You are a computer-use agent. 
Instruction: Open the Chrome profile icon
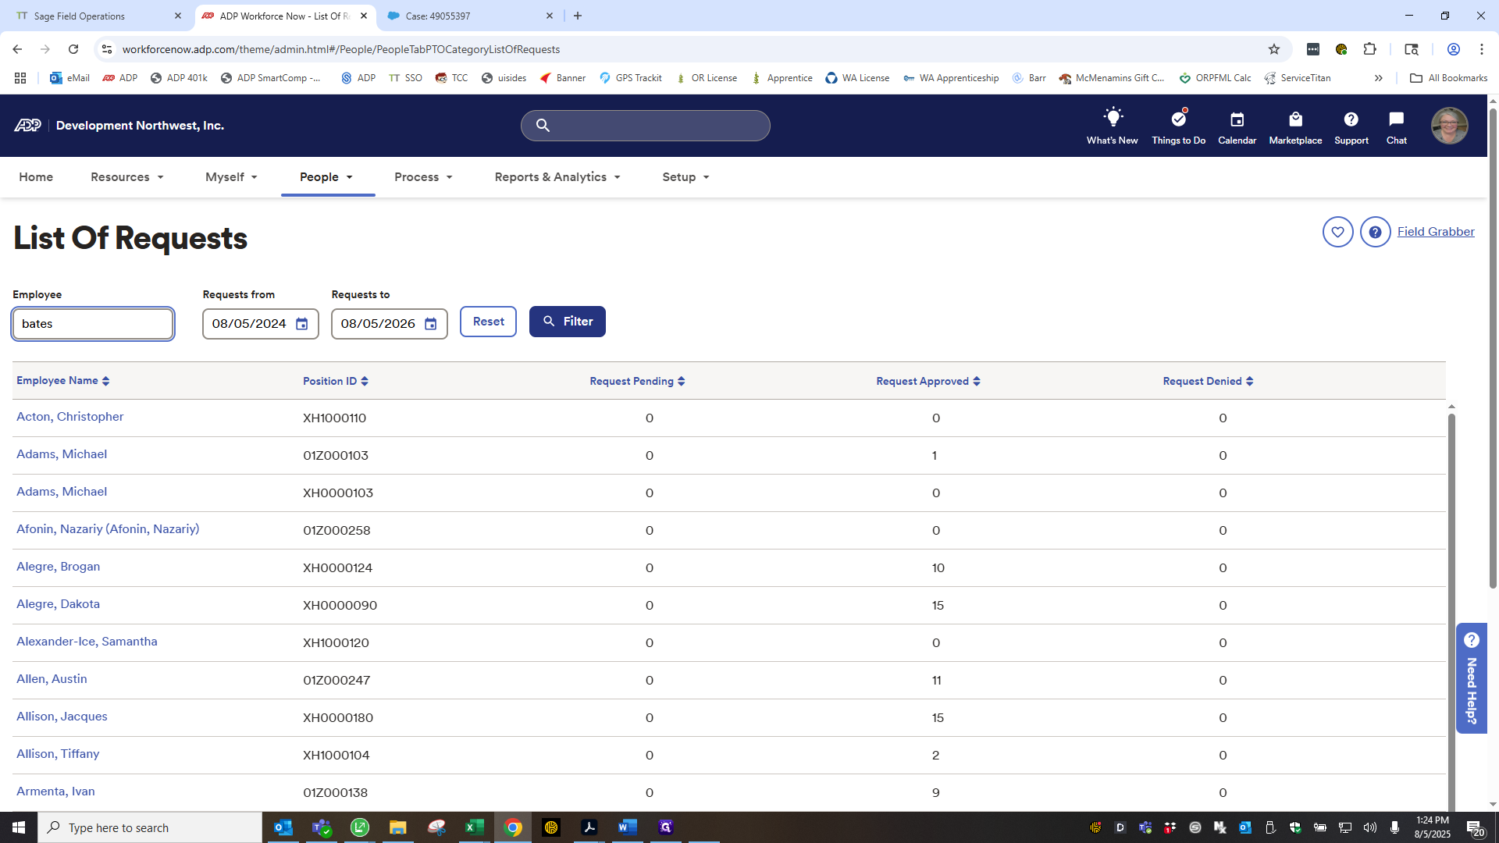1453,49
